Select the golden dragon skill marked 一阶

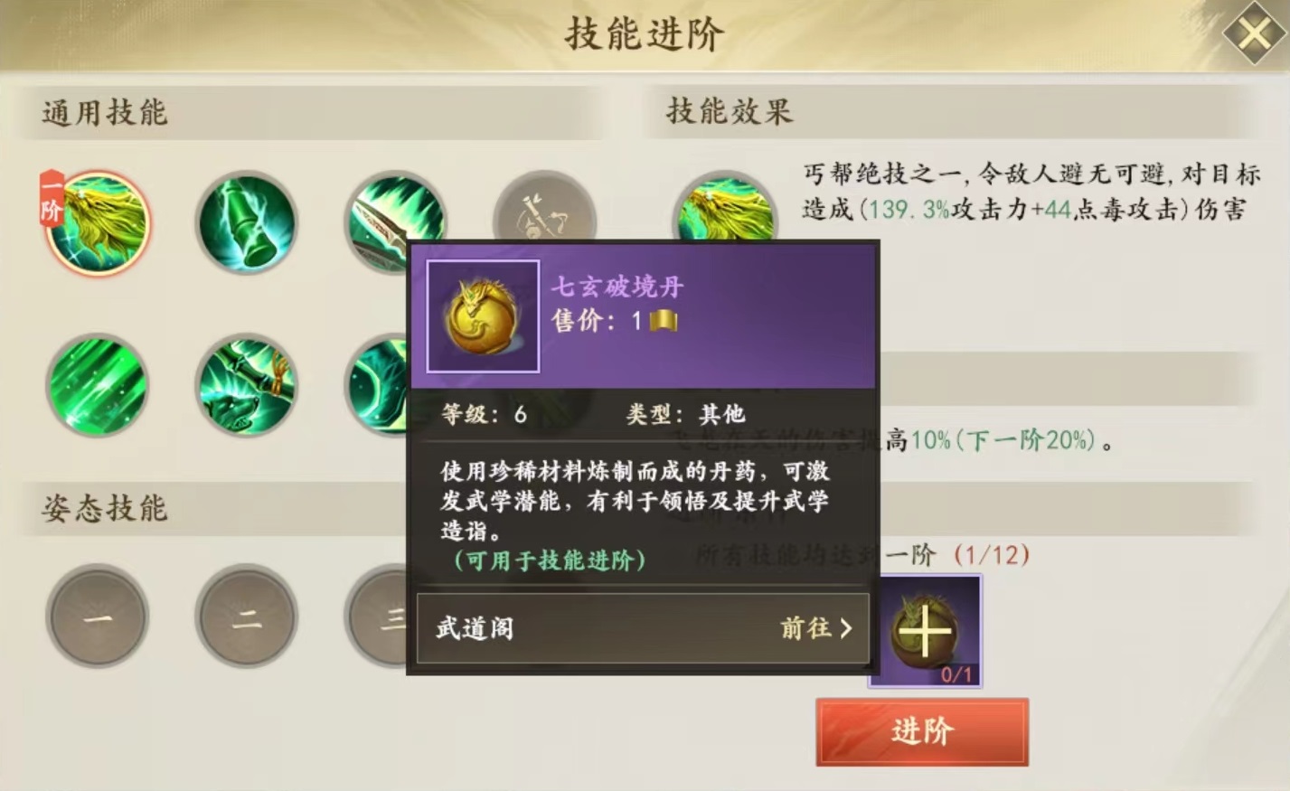tap(96, 222)
